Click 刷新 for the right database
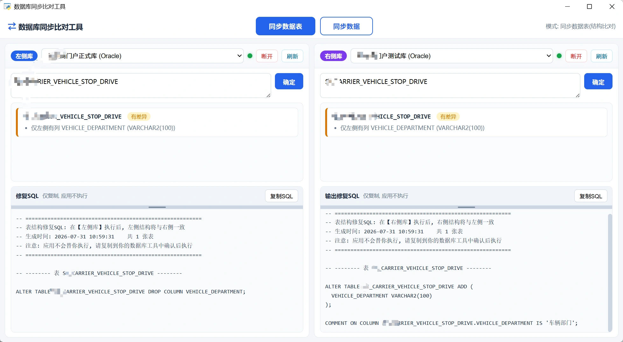 (601, 56)
